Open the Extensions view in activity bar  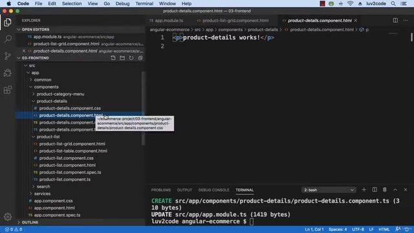point(7,90)
